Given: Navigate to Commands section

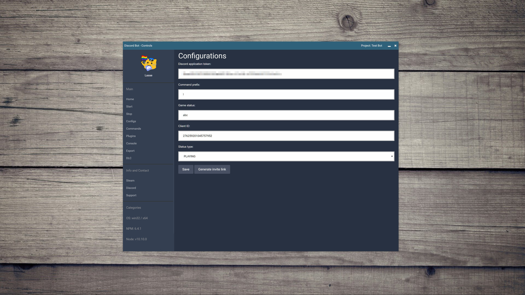Looking at the screenshot, I should pyautogui.click(x=133, y=129).
